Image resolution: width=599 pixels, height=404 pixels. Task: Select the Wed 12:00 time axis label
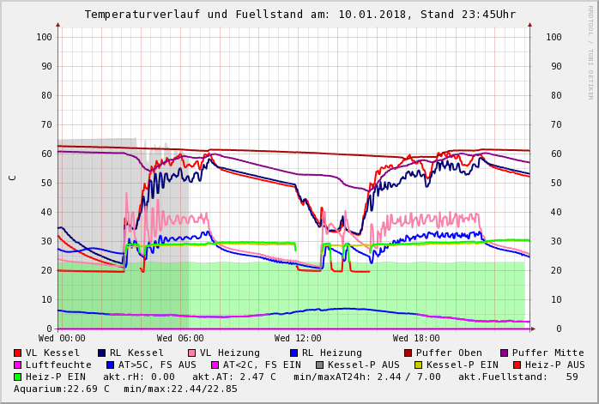click(298, 339)
